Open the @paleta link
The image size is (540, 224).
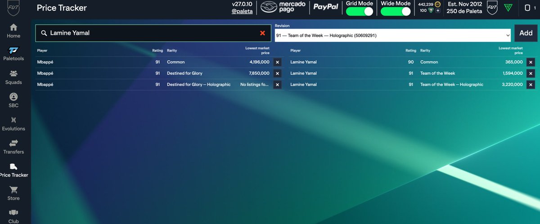point(242,11)
